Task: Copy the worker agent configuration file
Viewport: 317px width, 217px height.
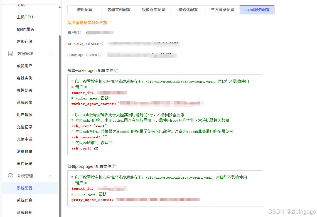Action: (x=116, y=71)
